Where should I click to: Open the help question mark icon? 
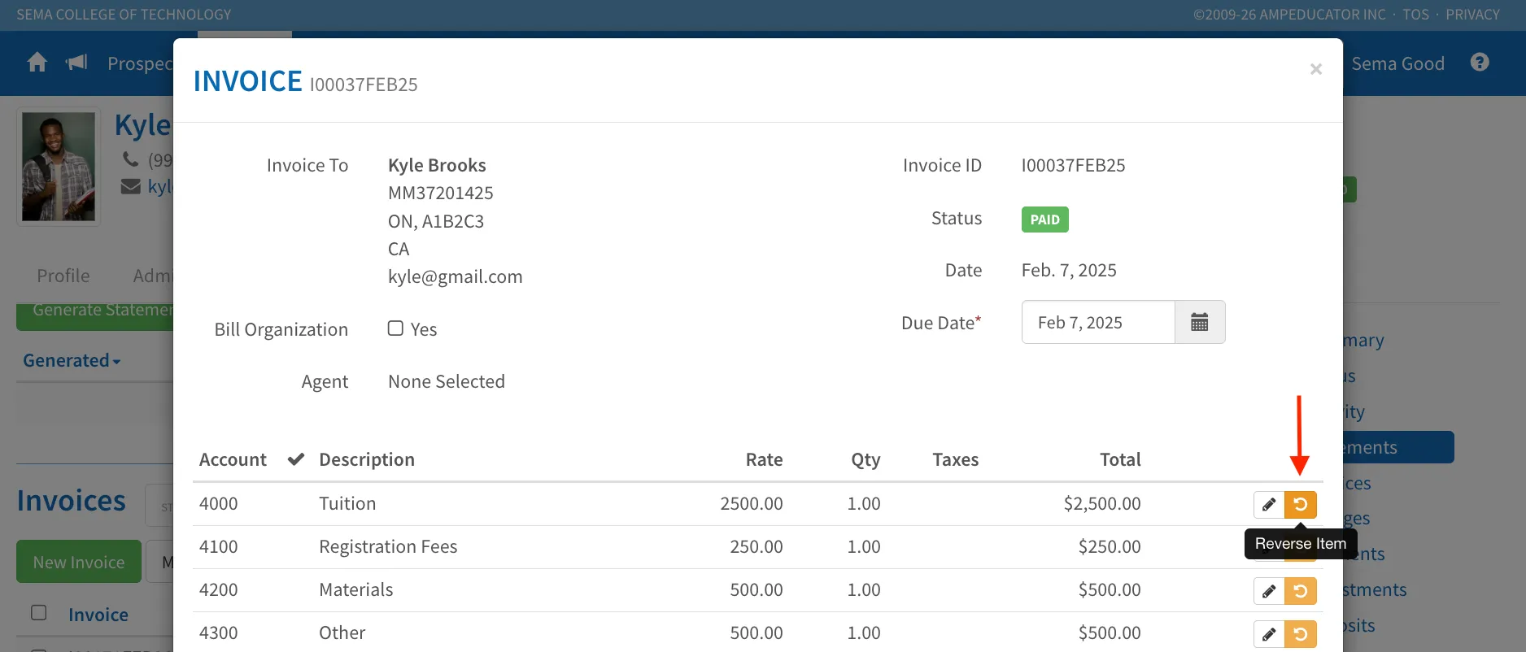click(x=1480, y=63)
